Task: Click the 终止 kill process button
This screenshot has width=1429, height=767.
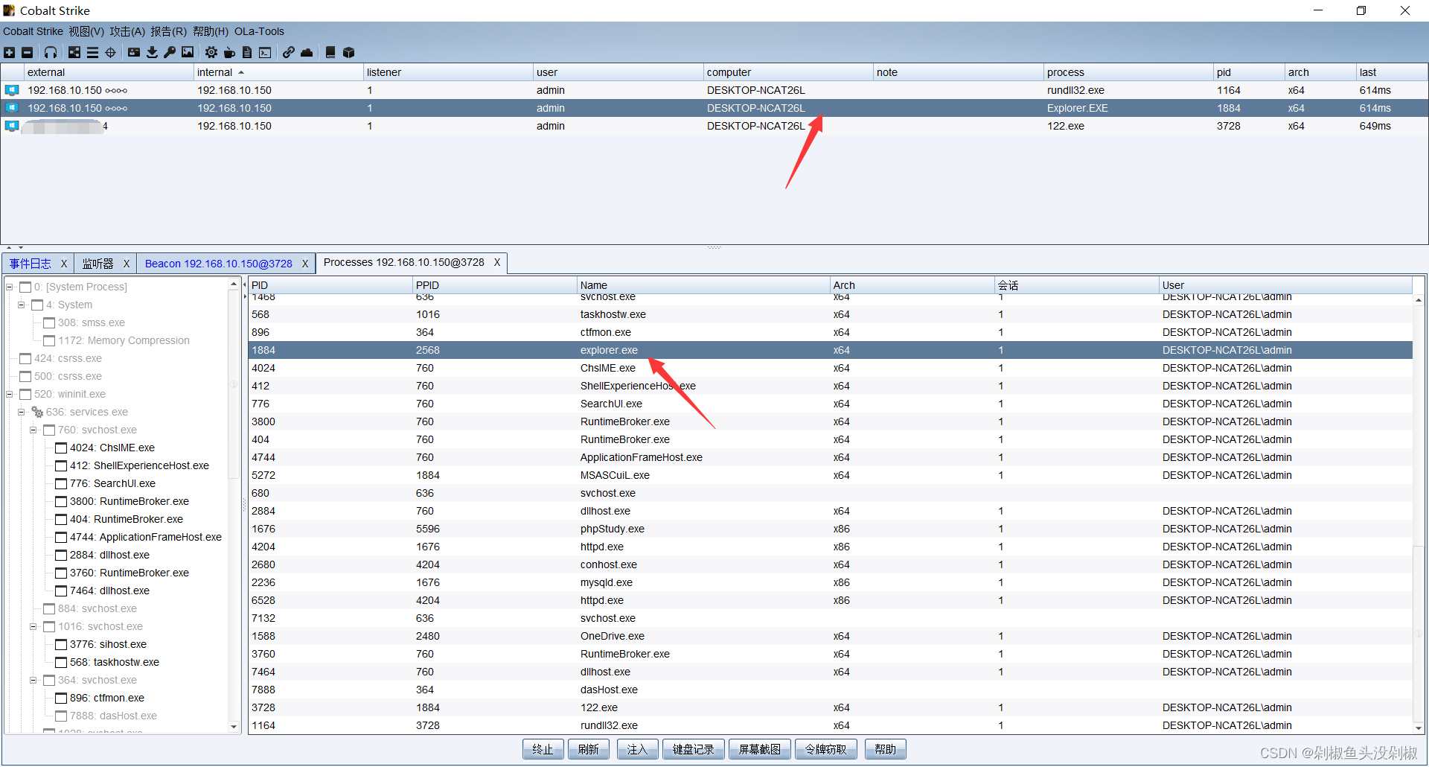Action: (543, 749)
